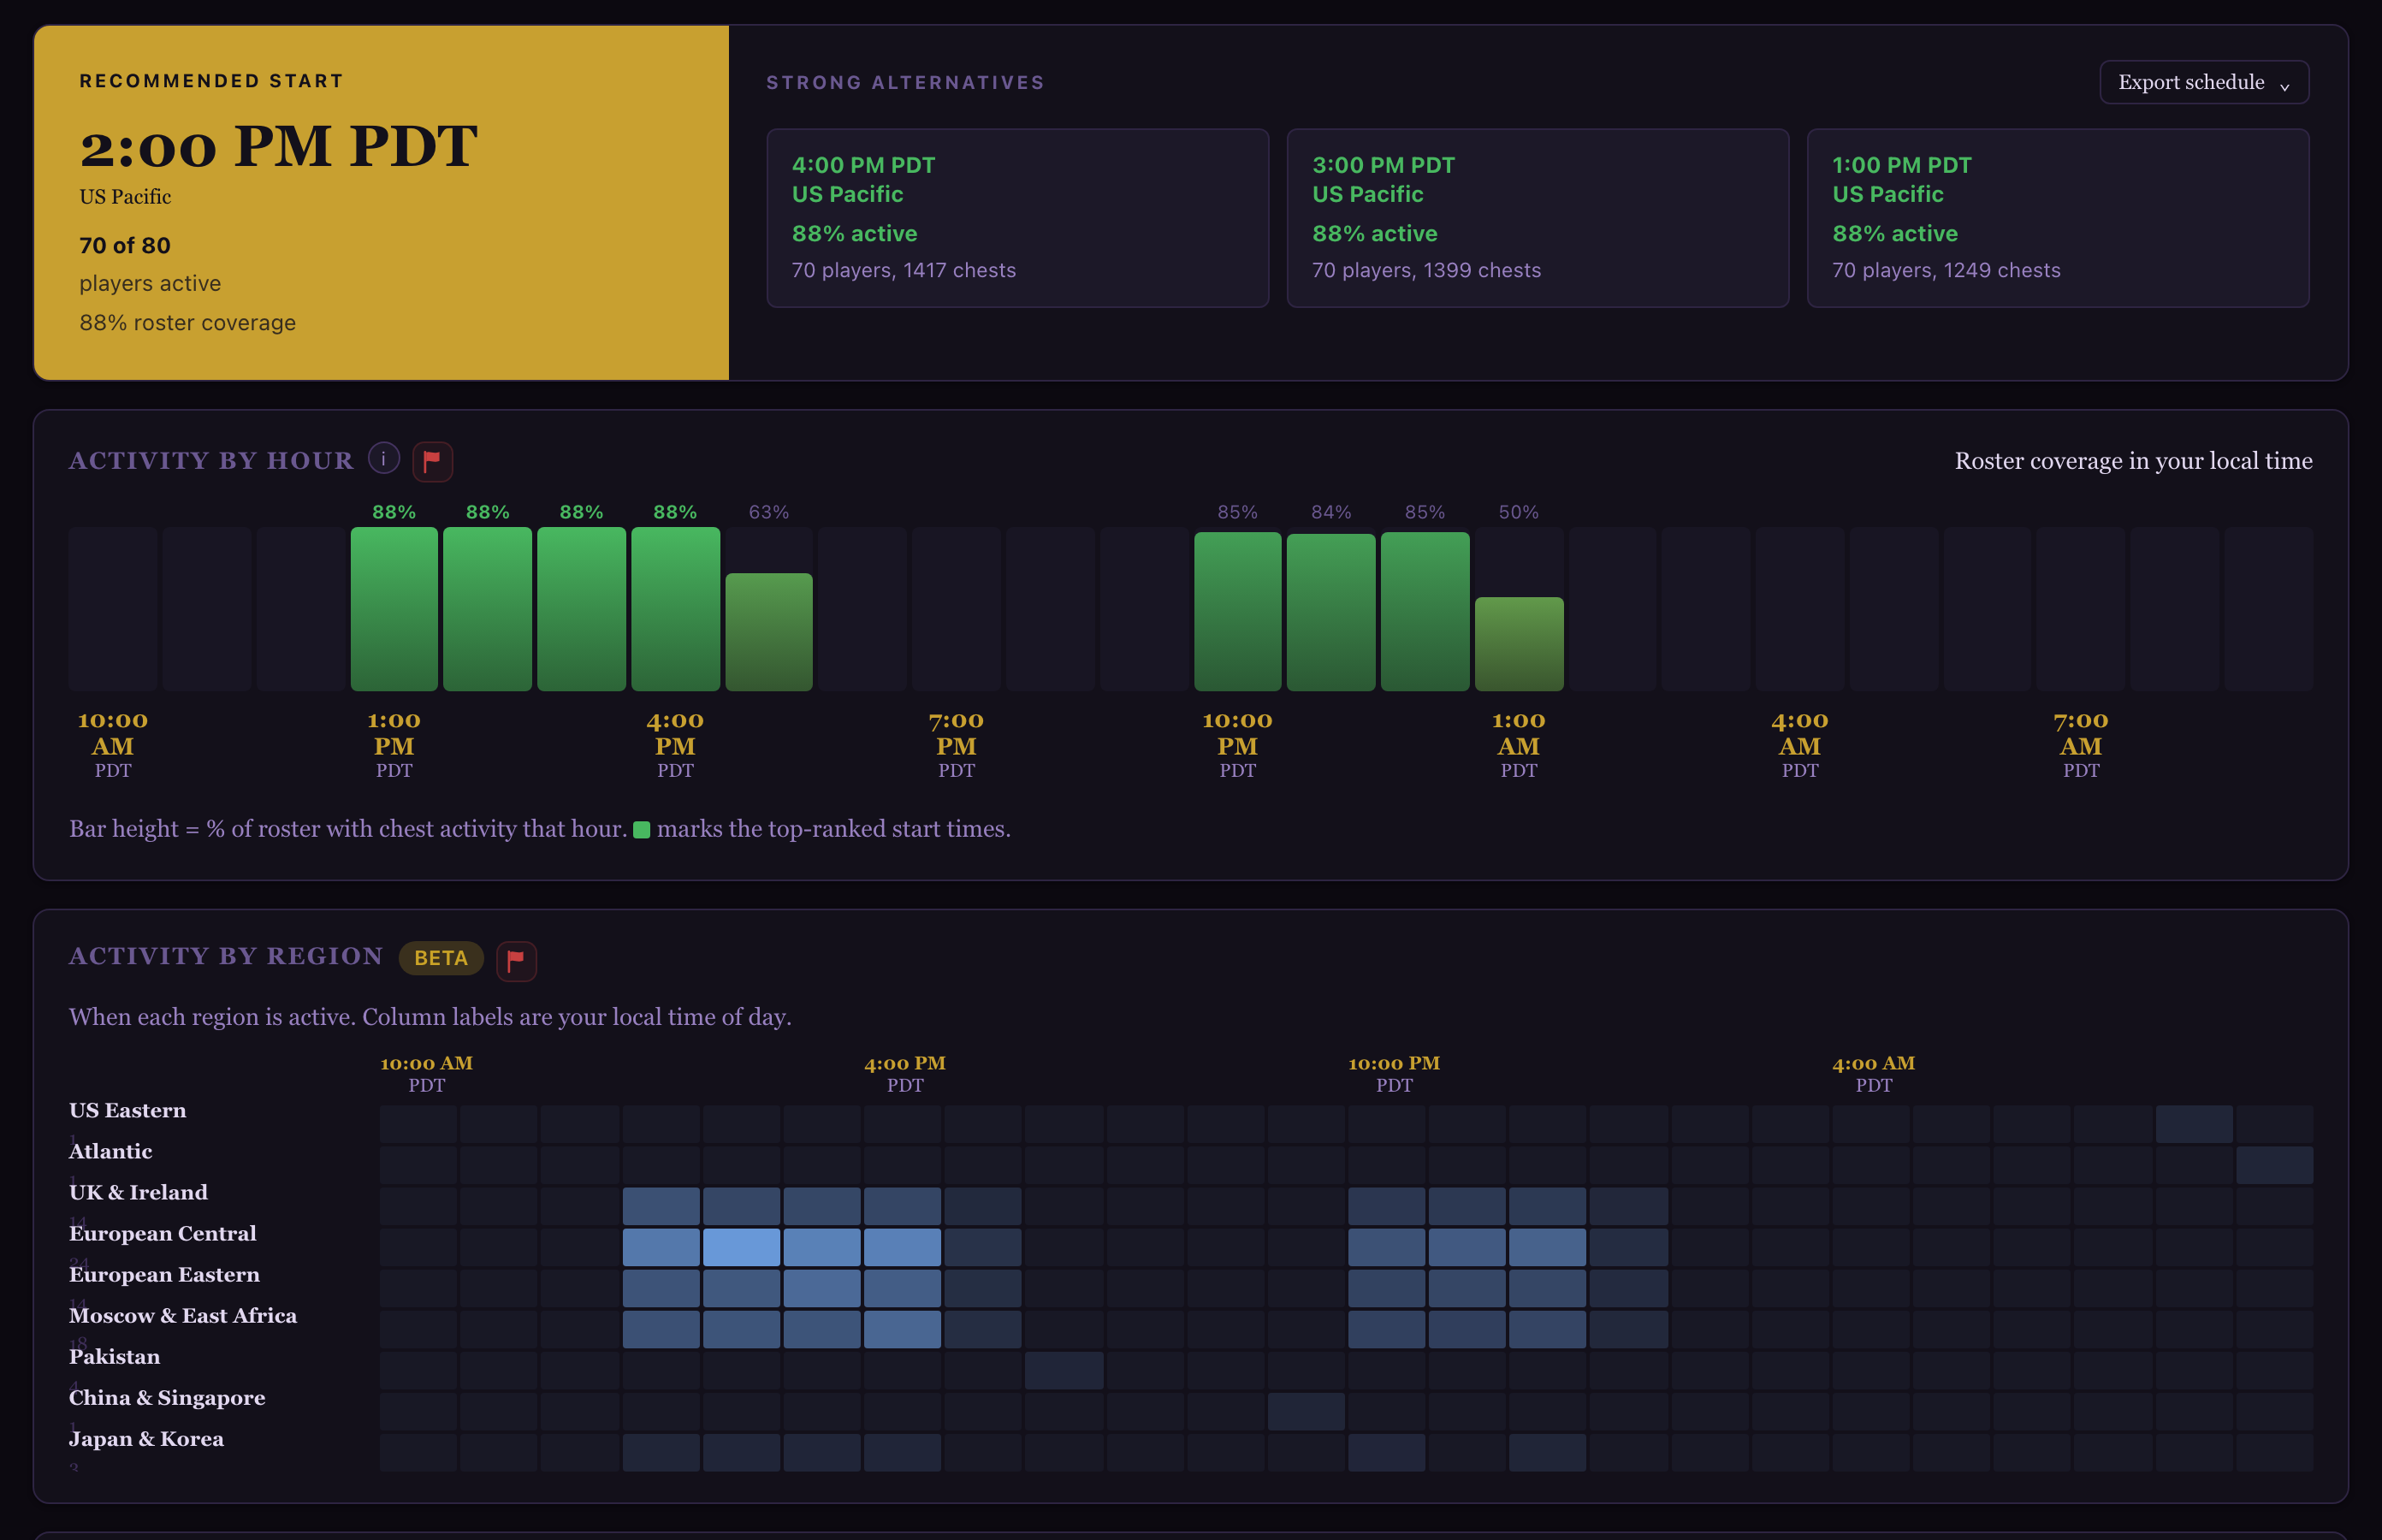2382x1540 pixels.
Task: Select the 4:00 PM PDT alternative card
Action: click(x=1017, y=218)
